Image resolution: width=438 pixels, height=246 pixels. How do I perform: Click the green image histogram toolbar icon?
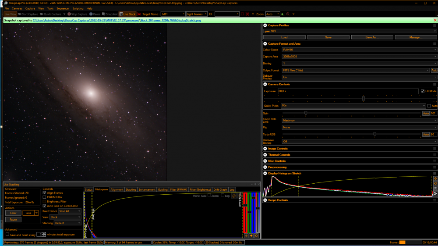coord(283,14)
